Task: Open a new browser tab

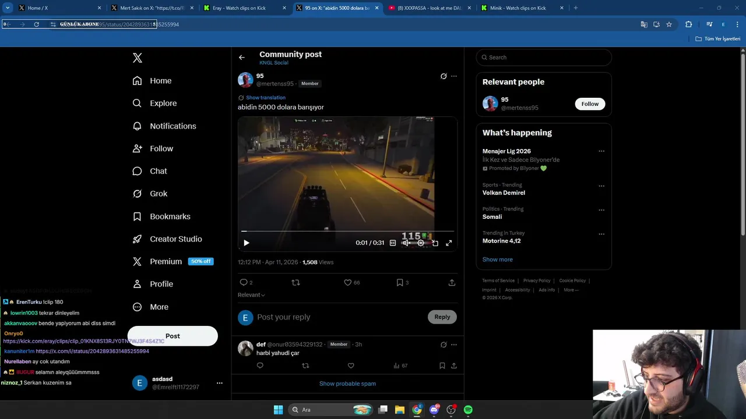Action: [576, 8]
